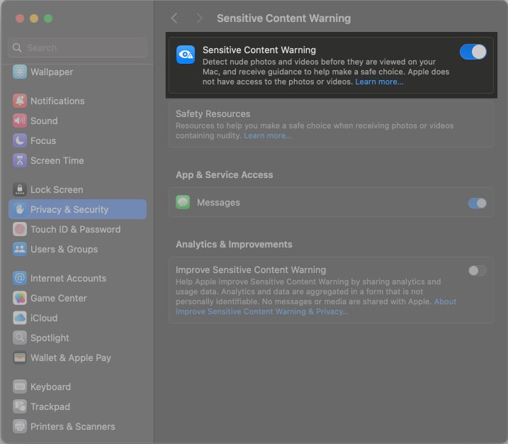The height and width of the screenshot is (444, 508).
Task: Open Screen Time settings
Action: (x=77, y=160)
